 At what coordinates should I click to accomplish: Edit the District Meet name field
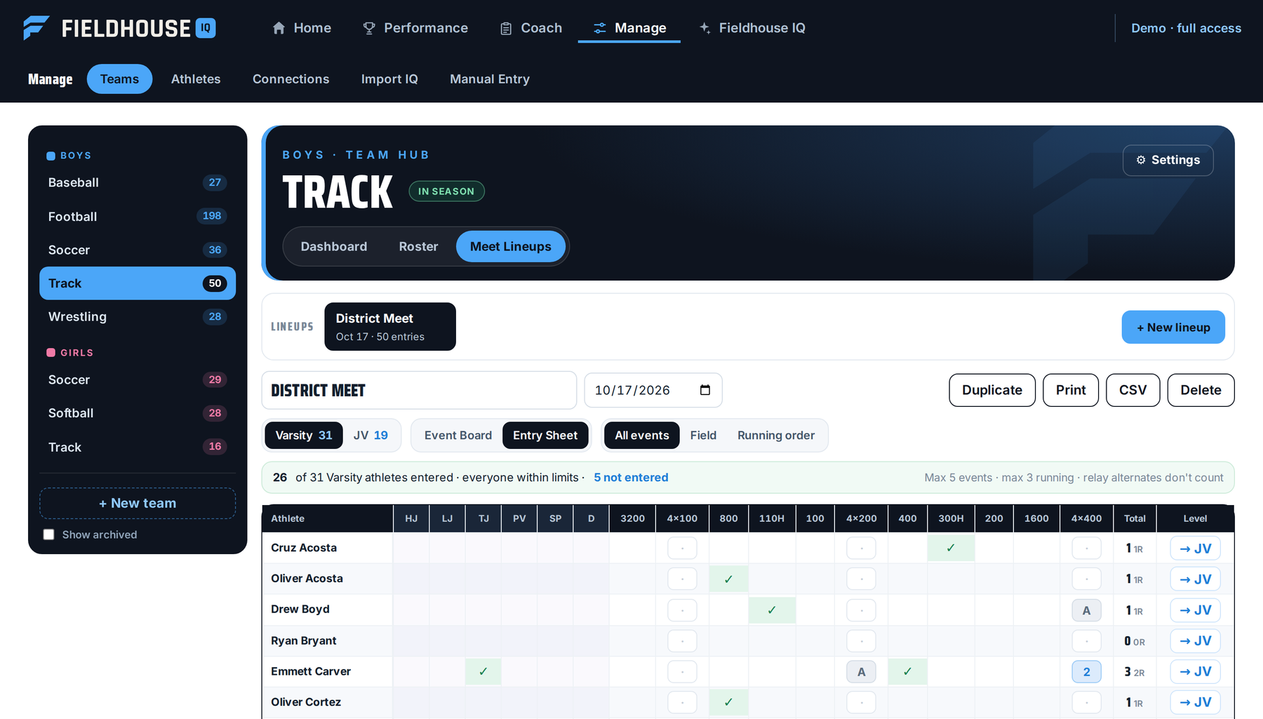[419, 391]
